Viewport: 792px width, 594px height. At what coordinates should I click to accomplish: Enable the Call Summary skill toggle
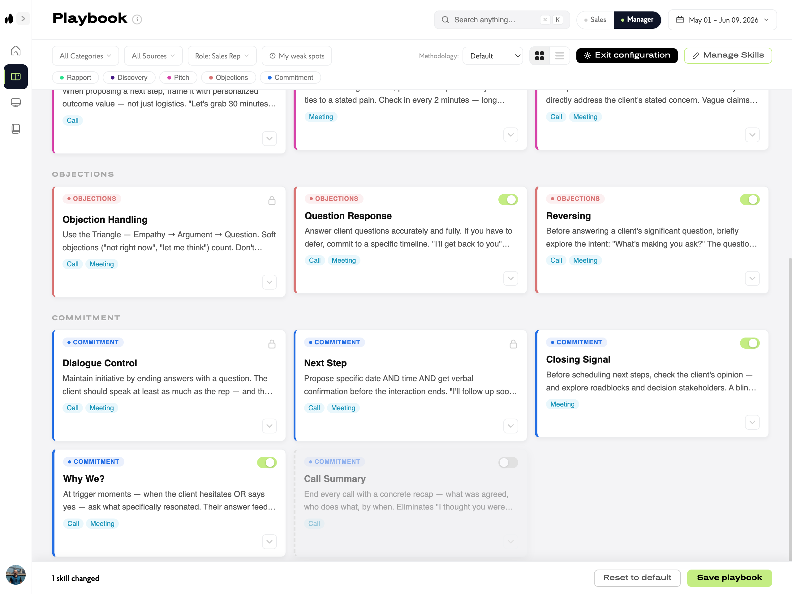point(508,462)
